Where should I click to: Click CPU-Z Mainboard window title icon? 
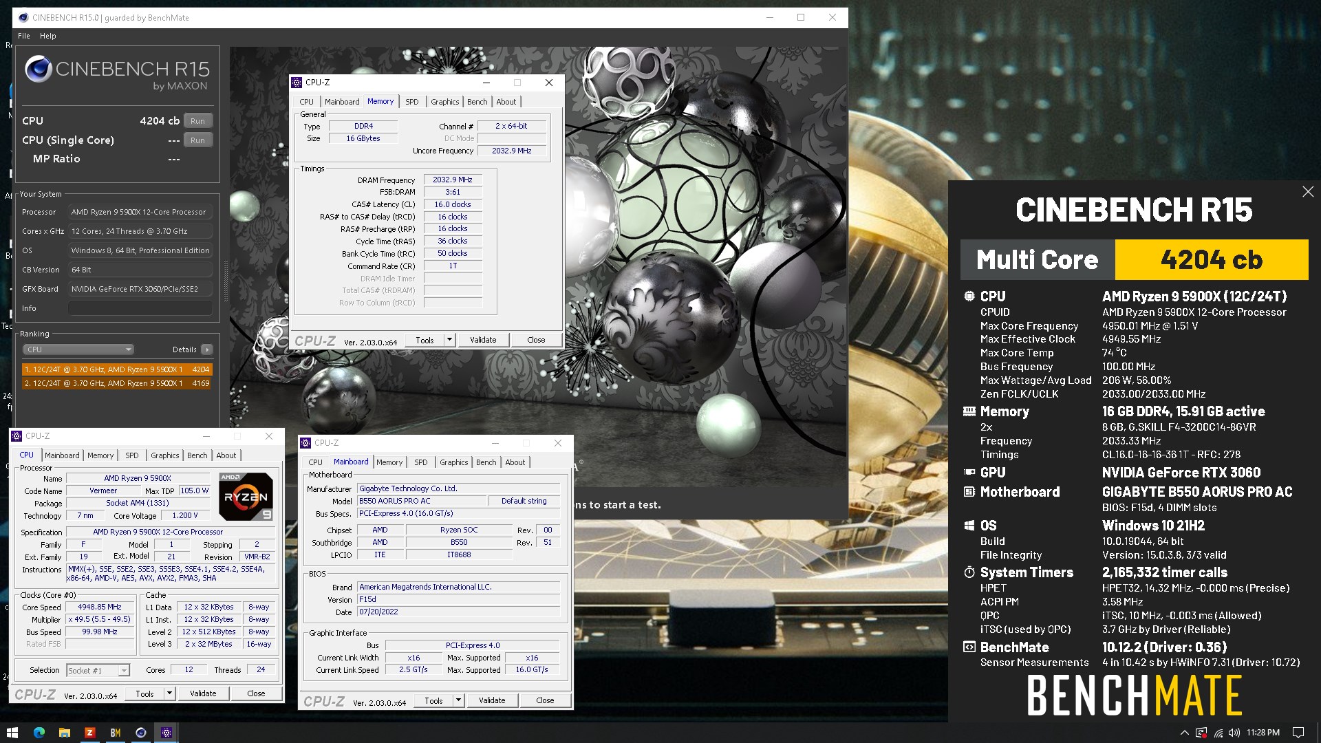click(x=306, y=443)
